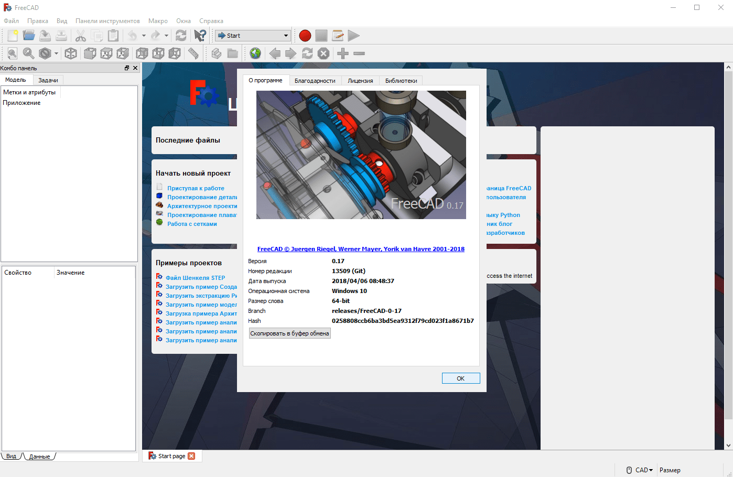Open the macros editor notepad icon
The image size is (733, 477).
pos(338,36)
